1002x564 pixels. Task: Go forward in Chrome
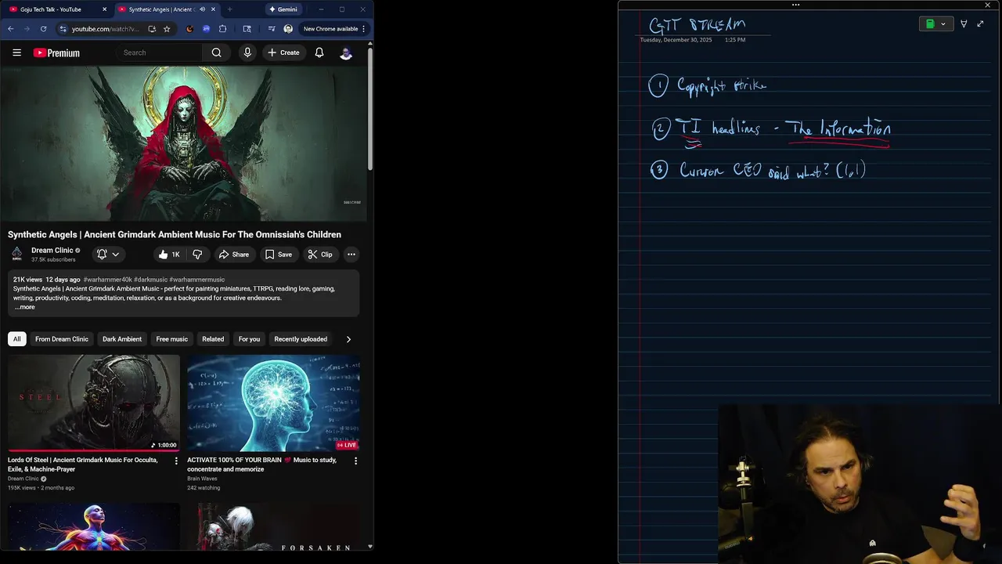(x=27, y=29)
